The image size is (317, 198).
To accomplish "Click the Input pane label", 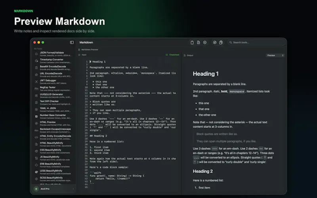I will pyautogui.click(x=84, y=55).
